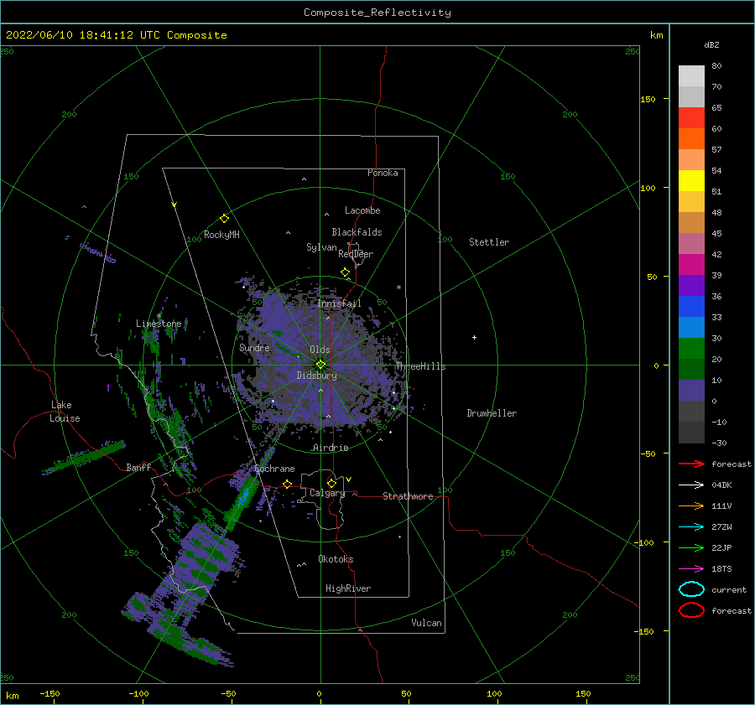Click the Sundre town label

[x=254, y=347]
